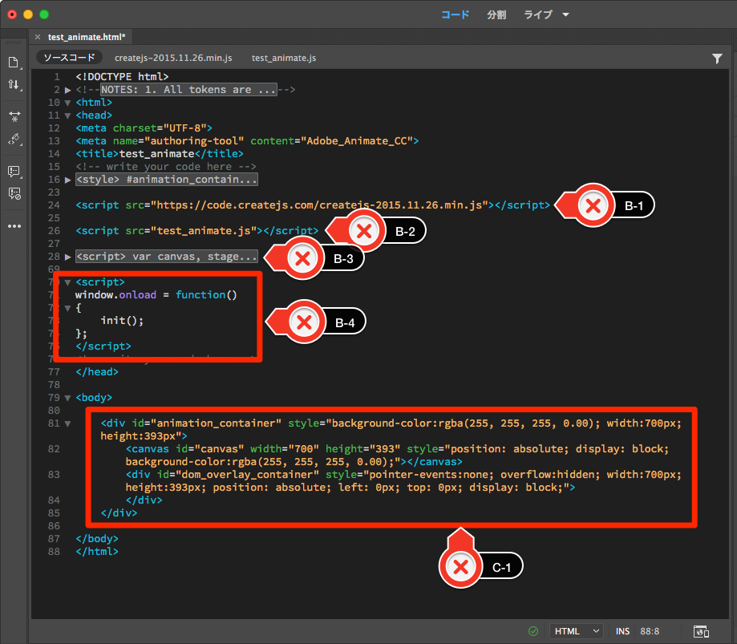
Task: Open related file createjs-2015.11.26.min.js
Action: [x=173, y=58]
